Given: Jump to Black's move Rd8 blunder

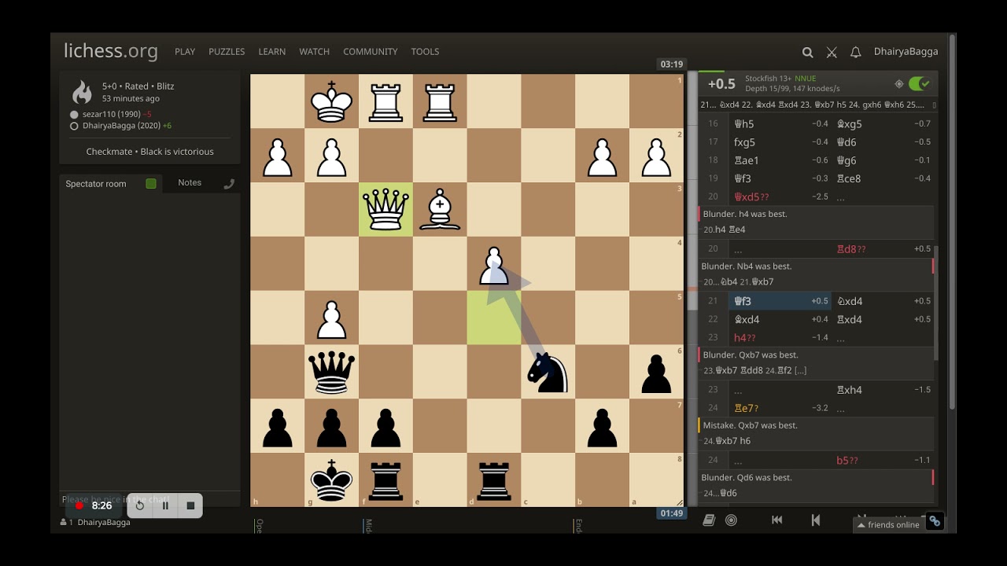Looking at the screenshot, I should click(883, 249).
